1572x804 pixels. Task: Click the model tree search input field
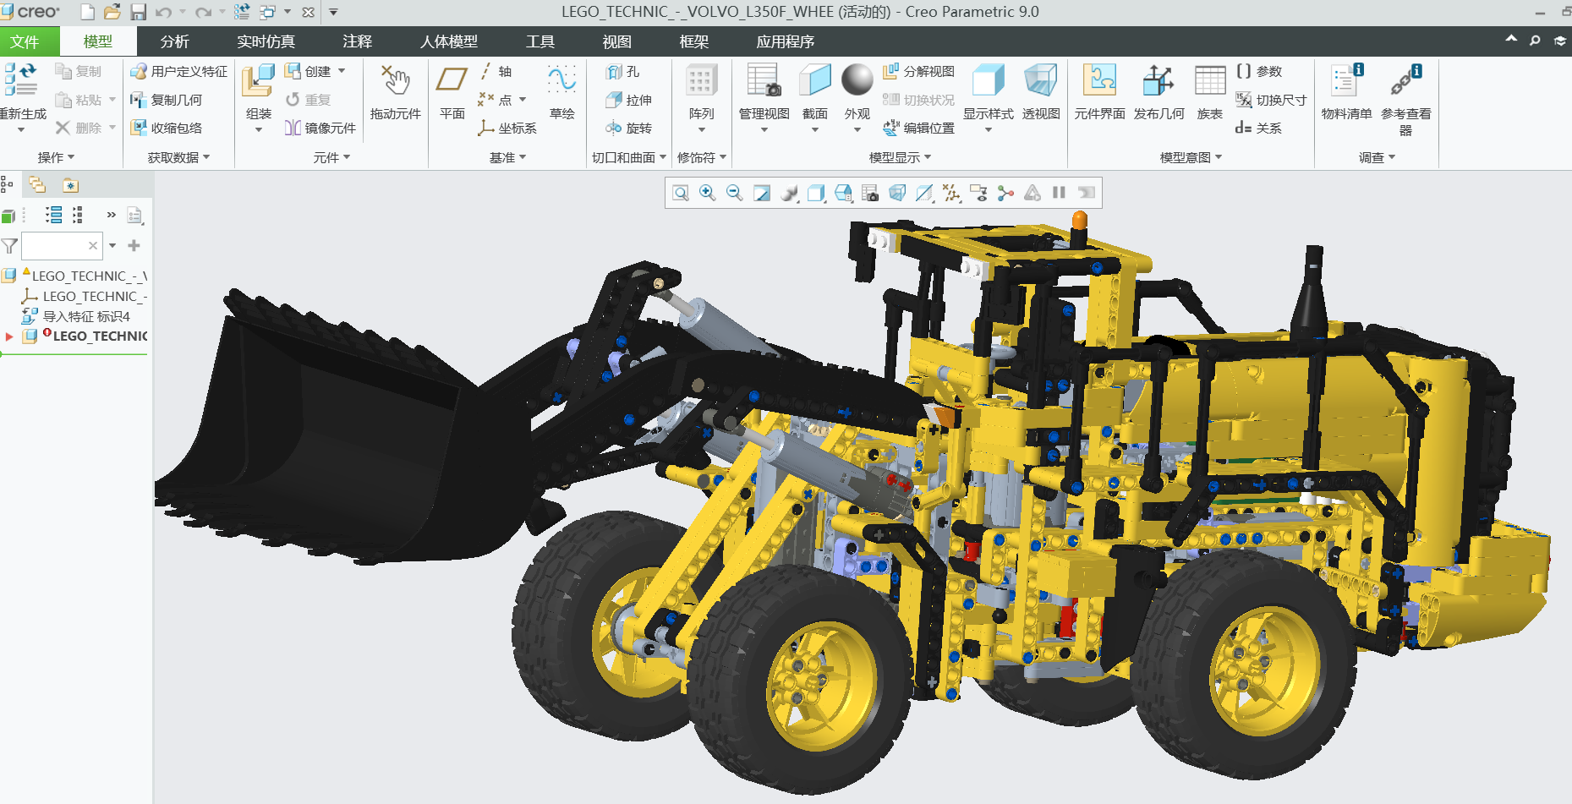61,246
